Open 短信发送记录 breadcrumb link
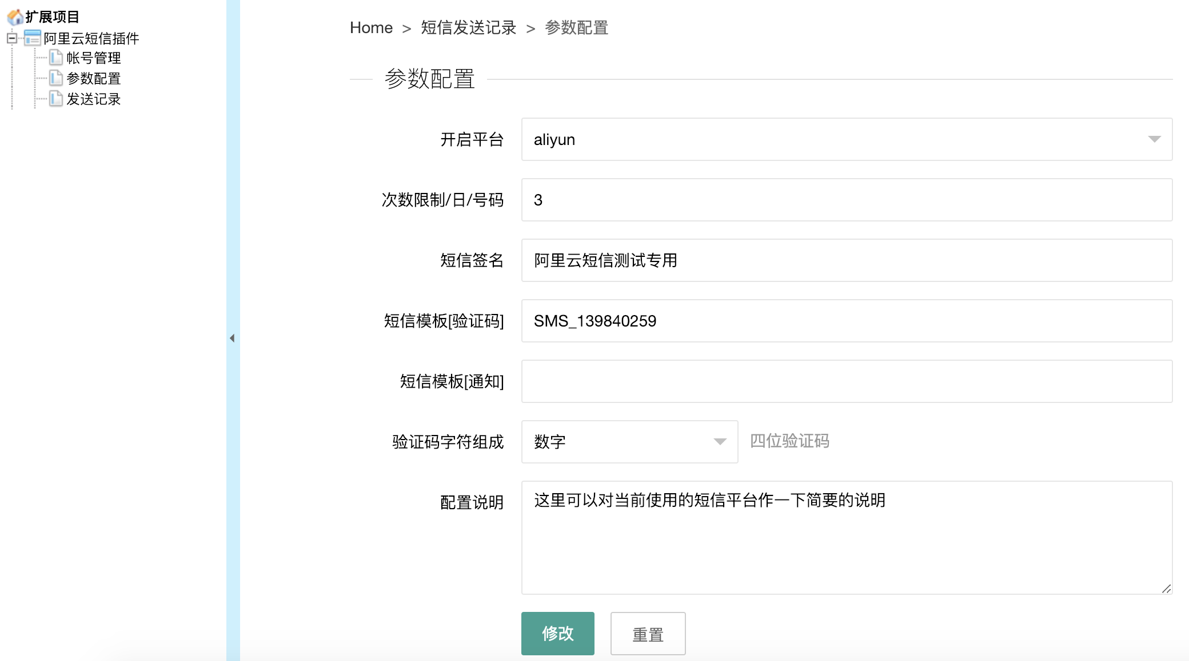Image resolution: width=1189 pixels, height=661 pixels. [469, 27]
